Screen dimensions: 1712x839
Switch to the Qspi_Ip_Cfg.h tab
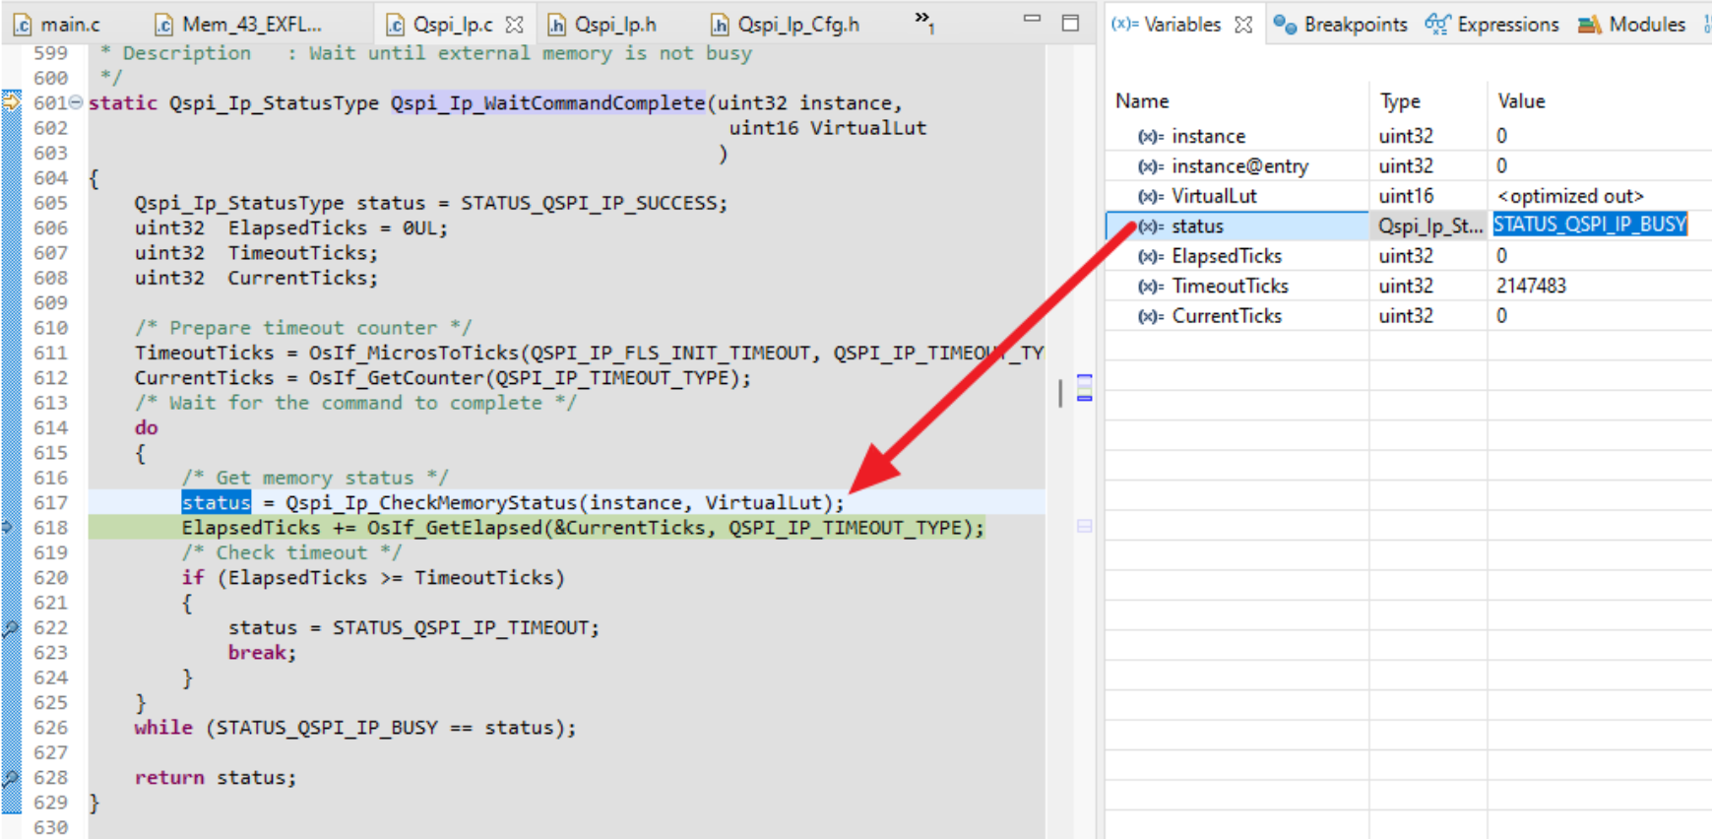point(785,24)
